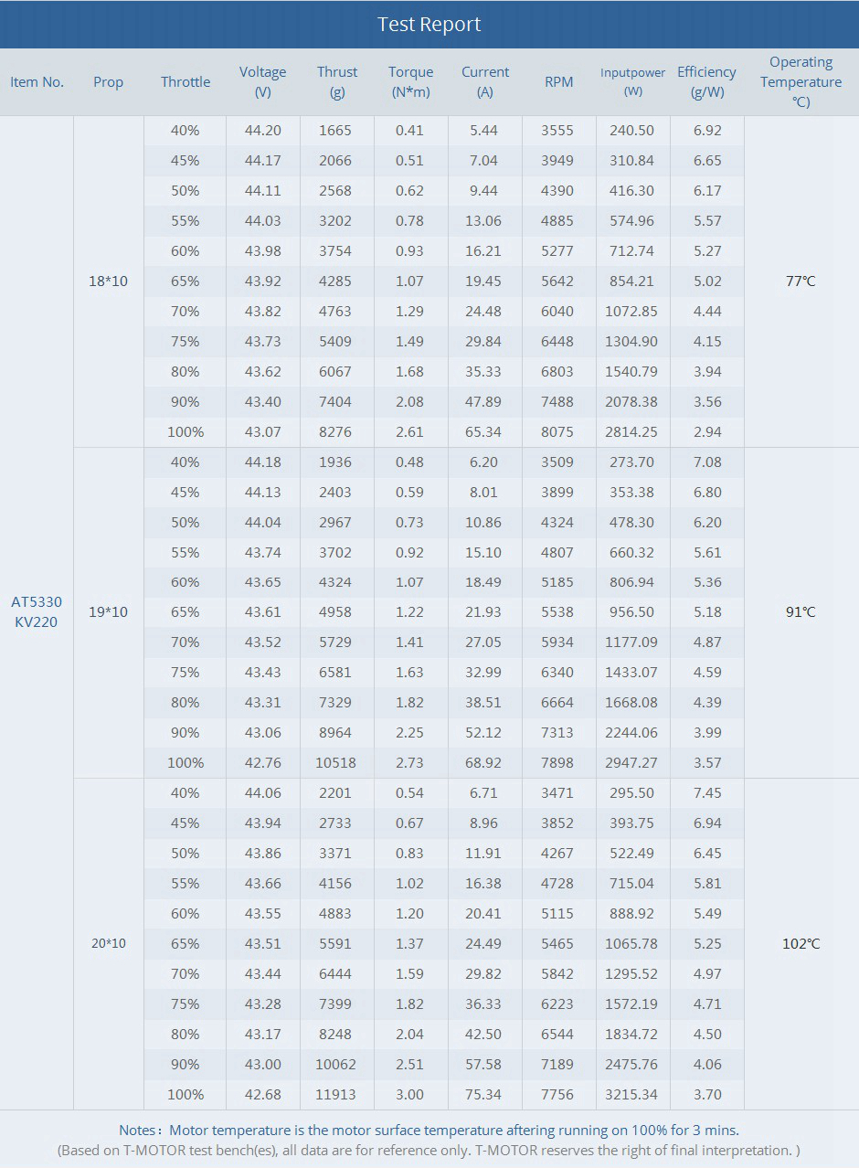Viewport: 859px width, 1168px height.
Task: Select the 18*10 prop cell
Action: tap(109, 281)
